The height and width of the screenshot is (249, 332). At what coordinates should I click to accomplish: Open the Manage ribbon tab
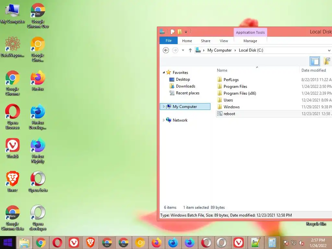[x=250, y=41]
